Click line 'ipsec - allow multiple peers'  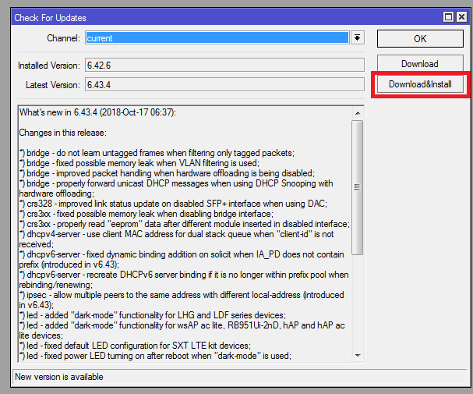coord(182,300)
